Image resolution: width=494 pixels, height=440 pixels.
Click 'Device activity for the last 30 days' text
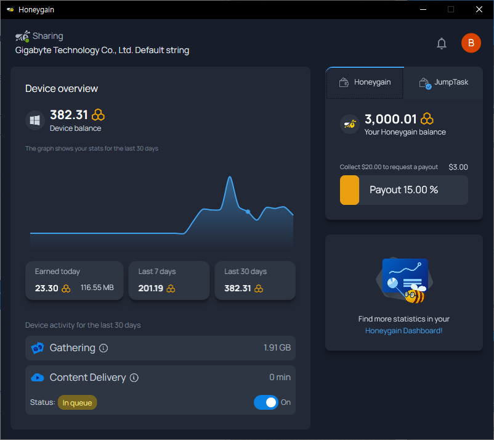coord(83,325)
